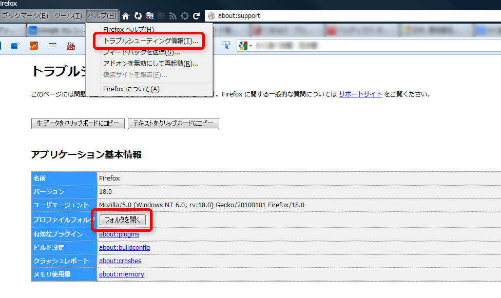501x298 pixels.
Task: Click the 名前 row header cell
Action: (x=64, y=178)
